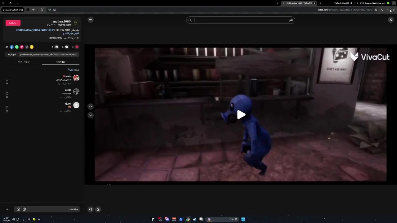Screen dimensions: 397x223
Task: Play the paused TikTok video
Action: 241,115
